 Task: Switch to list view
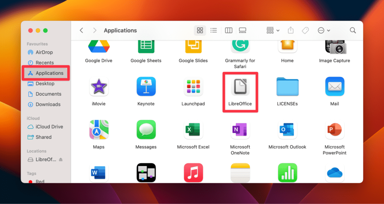pos(214,30)
